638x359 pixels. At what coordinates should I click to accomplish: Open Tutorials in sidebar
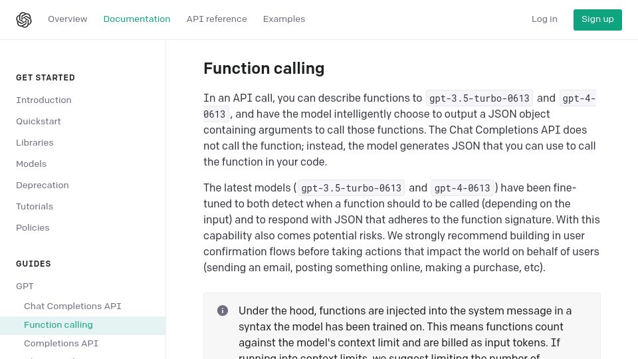pos(35,206)
